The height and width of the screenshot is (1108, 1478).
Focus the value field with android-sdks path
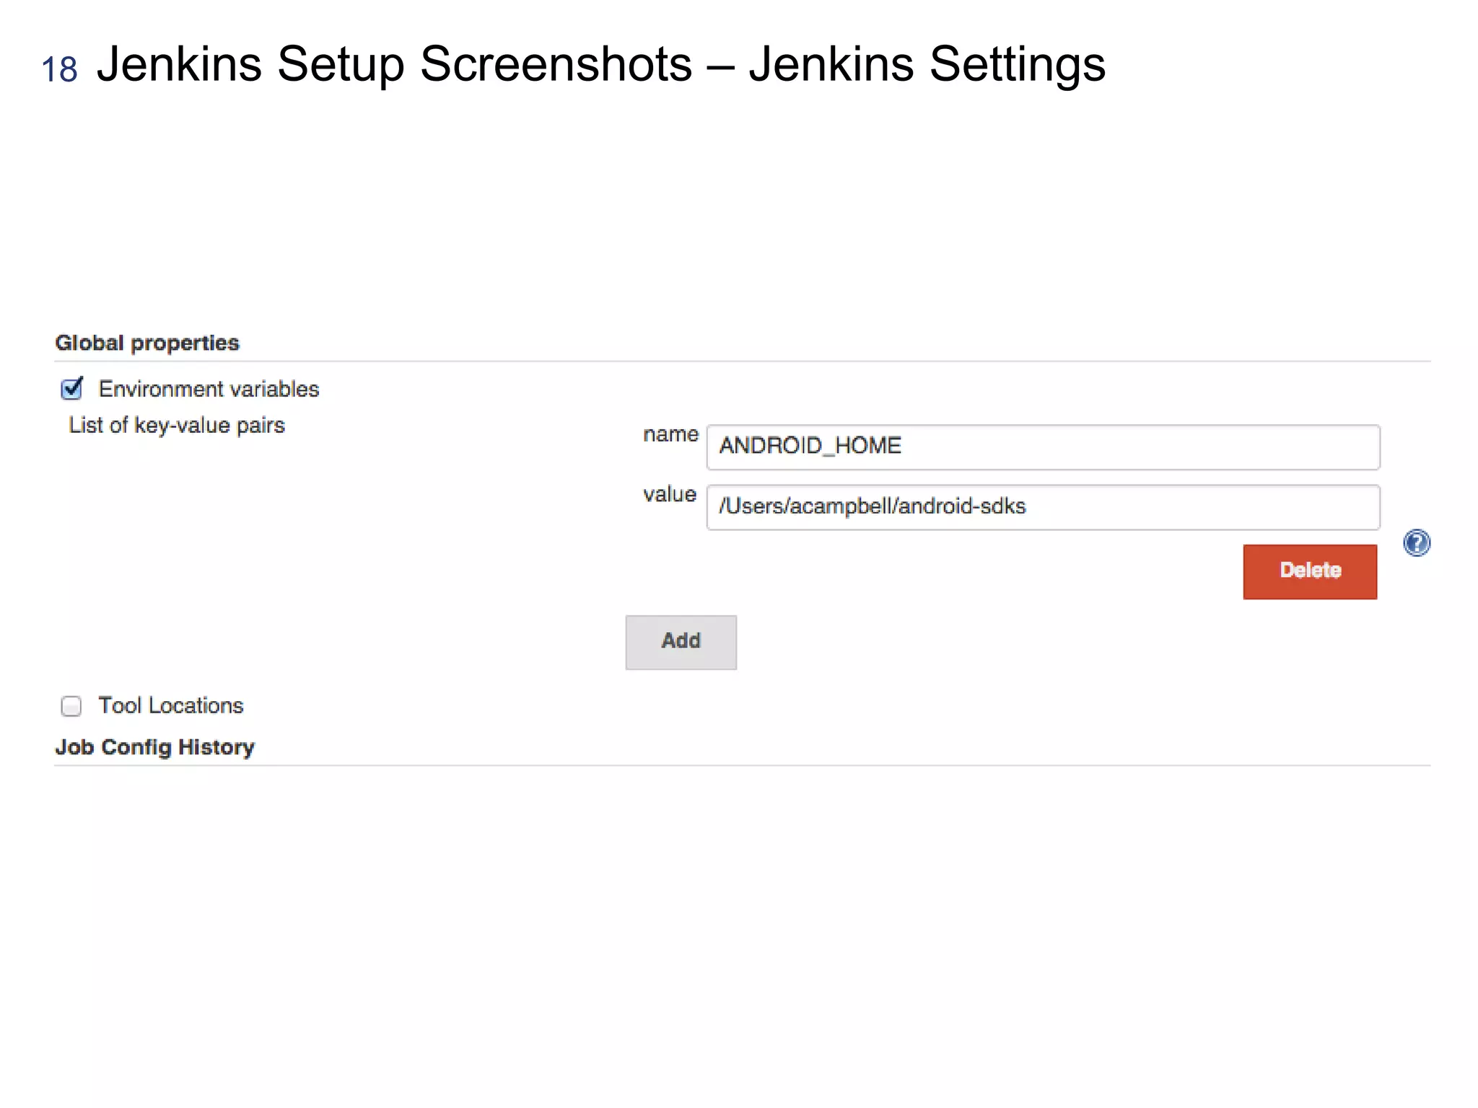click(1043, 507)
